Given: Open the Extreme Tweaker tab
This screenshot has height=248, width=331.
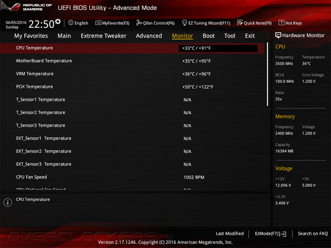Looking at the screenshot, I should [x=103, y=36].
